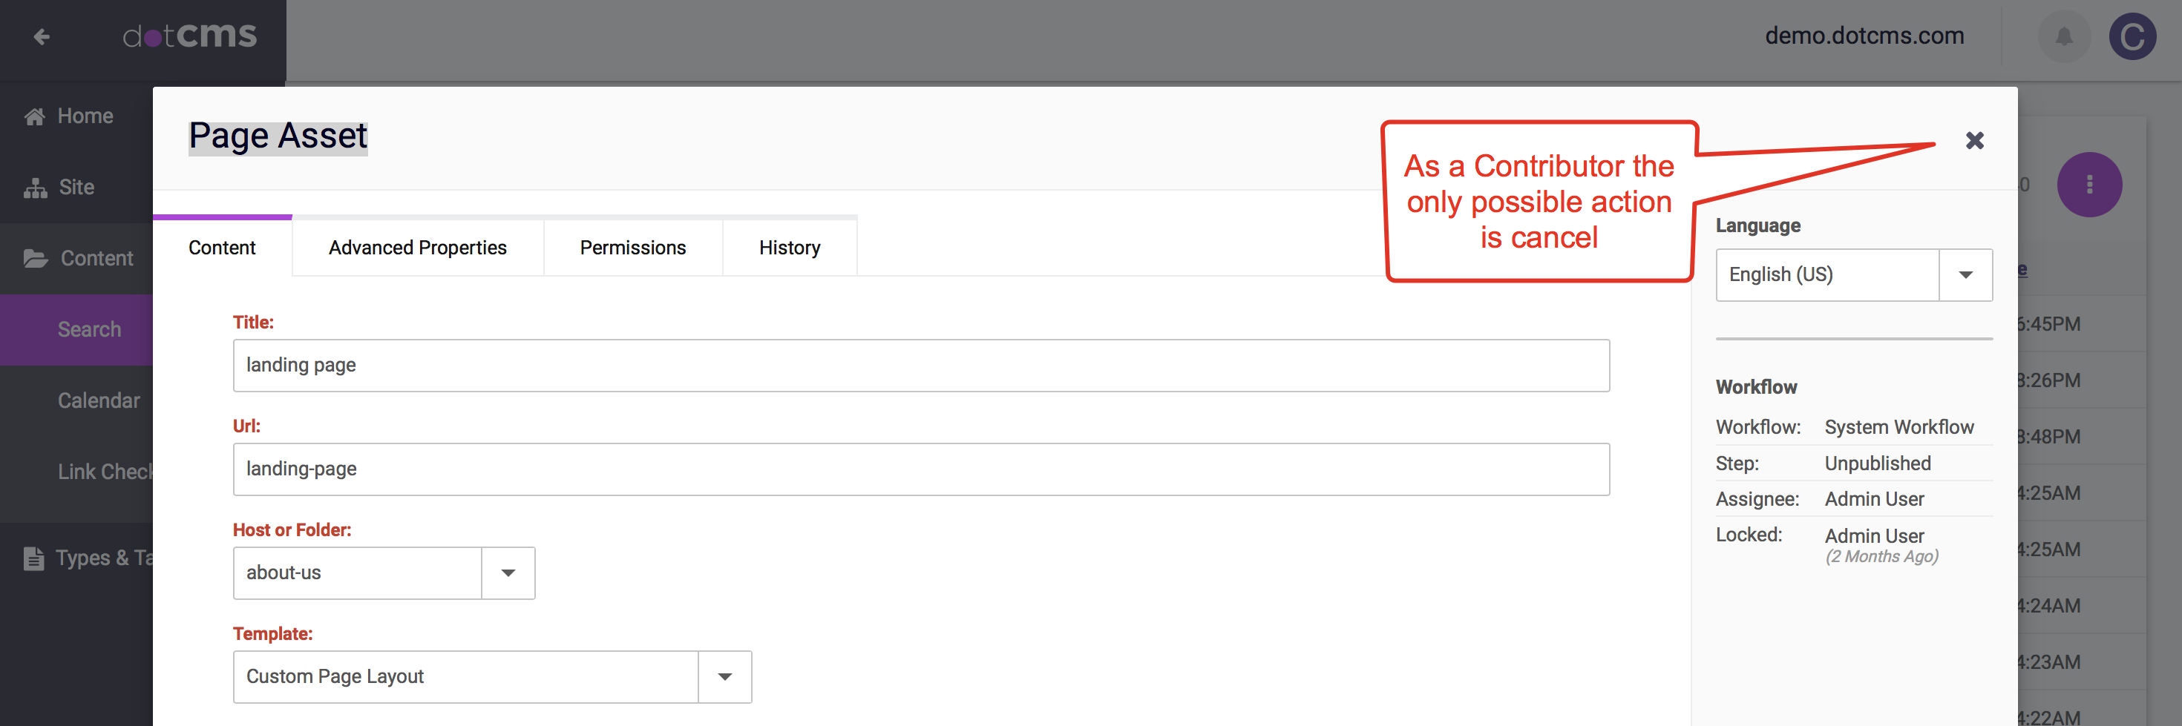Switch to the Advanced Properties tab
The width and height of the screenshot is (2182, 726).
[418, 247]
